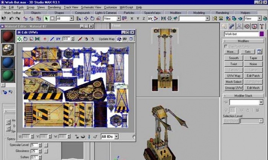The height and width of the screenshot is (160, 268).
Task: Collapse the Modifiers rollout
Action: click(243, 41)
